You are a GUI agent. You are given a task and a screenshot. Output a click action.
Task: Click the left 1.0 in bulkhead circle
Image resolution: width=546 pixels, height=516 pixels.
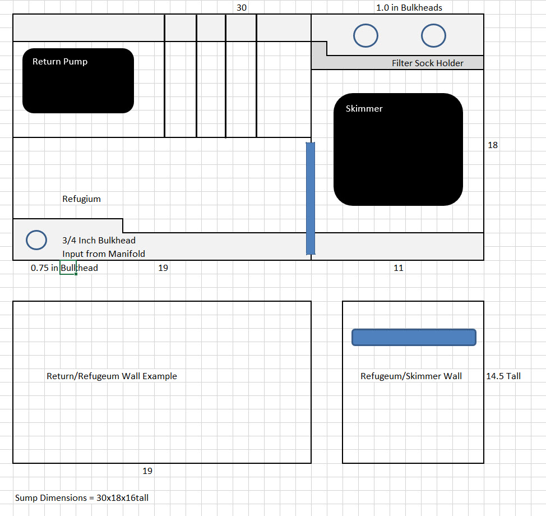[365, 36]
